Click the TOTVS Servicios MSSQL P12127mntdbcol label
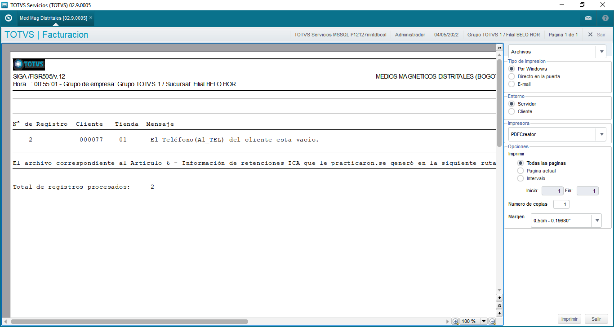This screenshot has width=614, height=327. pos(340,35)
